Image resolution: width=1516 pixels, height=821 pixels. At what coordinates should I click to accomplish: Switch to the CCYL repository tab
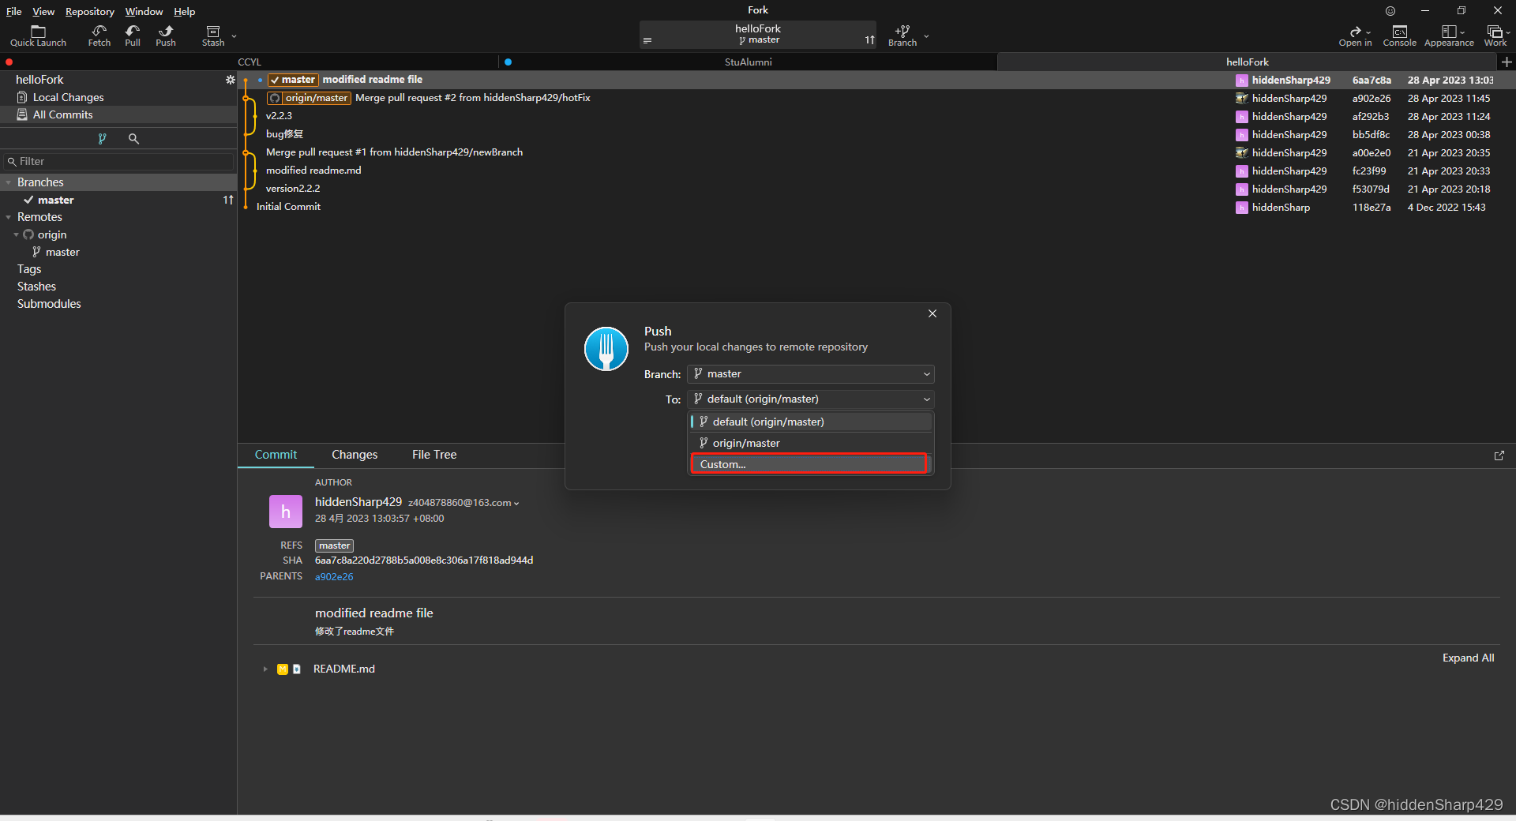tap(250, 62)
